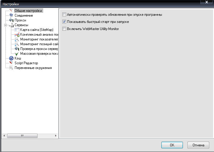This screenshot has width=214, height=152.
Task: Click the tree scrollbar left arrow
Action: [4, 136]
